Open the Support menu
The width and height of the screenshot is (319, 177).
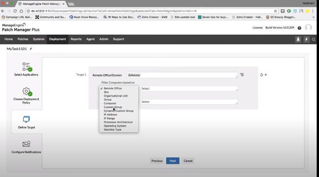point(118,39)
